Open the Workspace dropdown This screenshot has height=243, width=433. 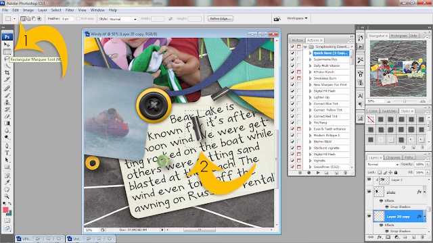(297, 18)
